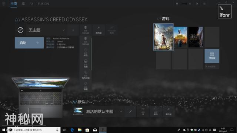Click the pencil edit icon for default theme

131,112
